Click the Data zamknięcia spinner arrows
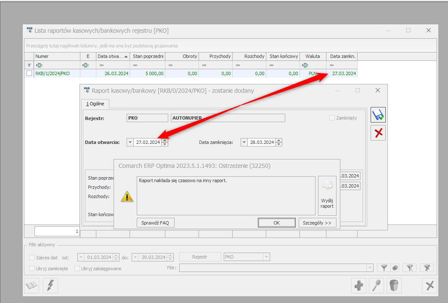Screen dimensions: 448x303 [279, 142]
